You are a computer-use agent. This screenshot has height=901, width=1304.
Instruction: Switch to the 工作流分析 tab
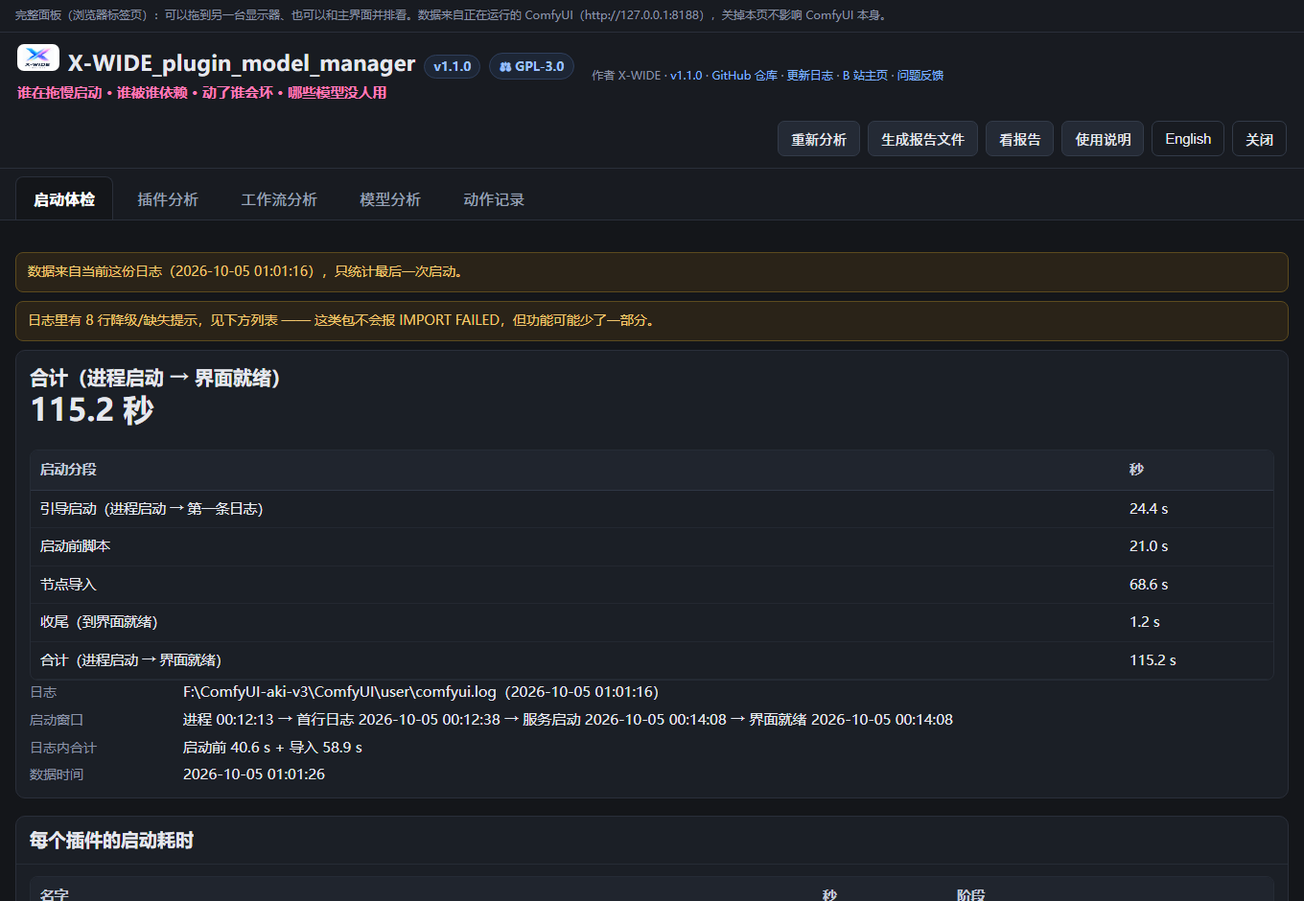pyautogui.click(x=279, y=199)
